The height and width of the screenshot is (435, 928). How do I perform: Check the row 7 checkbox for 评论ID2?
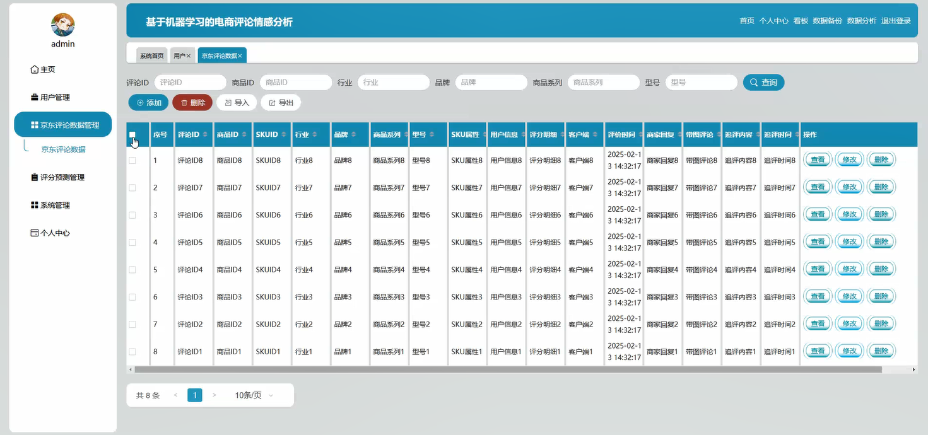(x=132, y=325)
